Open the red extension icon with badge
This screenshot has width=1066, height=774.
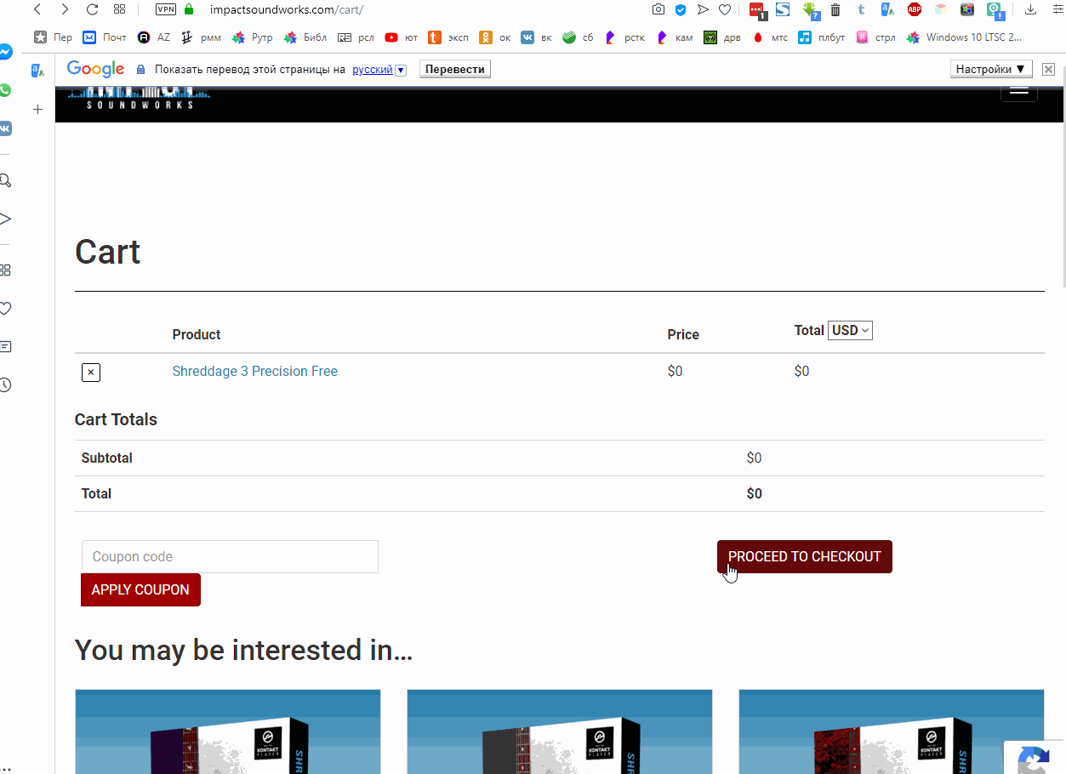[757, 10]
